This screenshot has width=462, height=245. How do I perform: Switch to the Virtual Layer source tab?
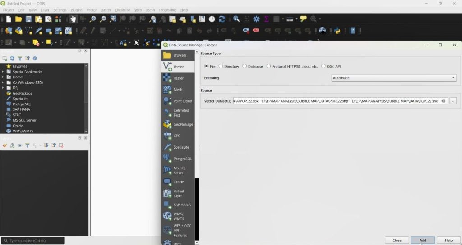click(178, 194)
